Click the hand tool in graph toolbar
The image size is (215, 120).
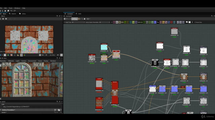(x=84, y=19)
